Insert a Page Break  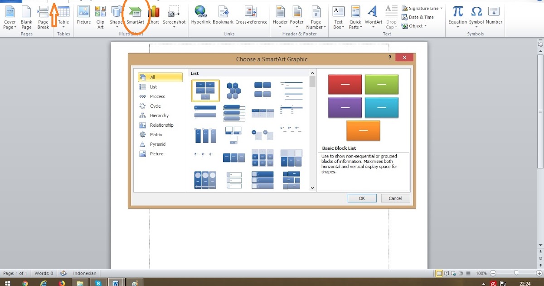tap(43, 15)
